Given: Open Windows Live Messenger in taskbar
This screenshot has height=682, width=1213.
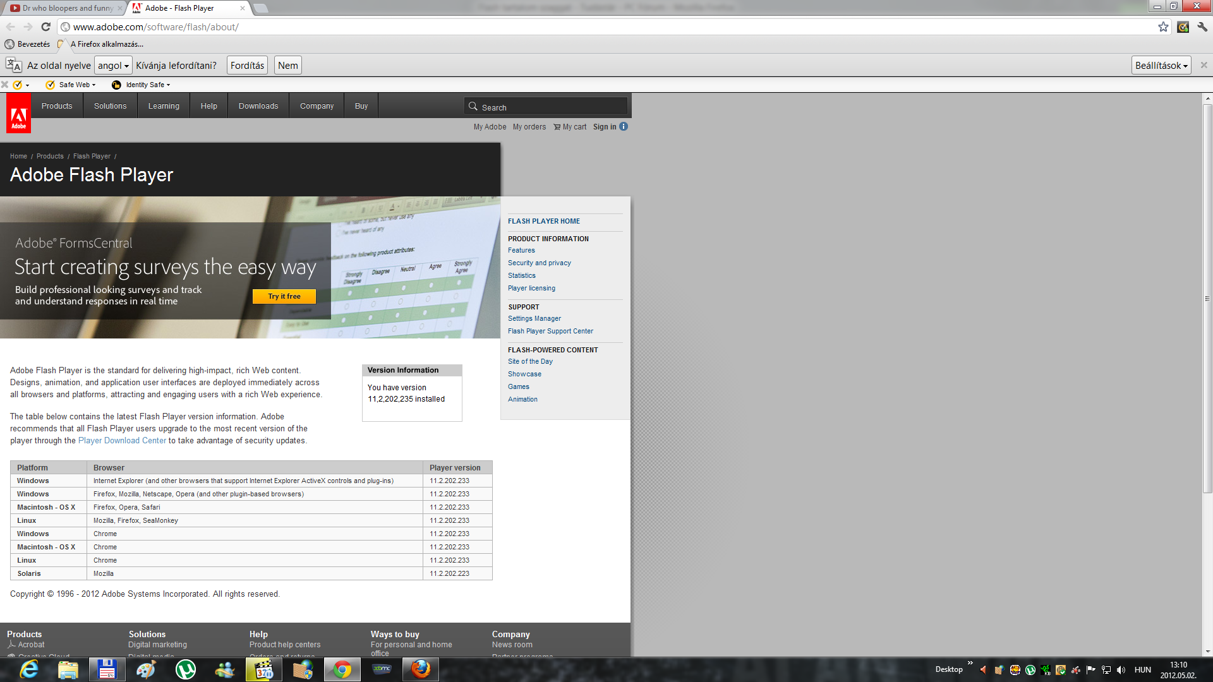Looking at the screenshot, I should (x=225, y=669).
